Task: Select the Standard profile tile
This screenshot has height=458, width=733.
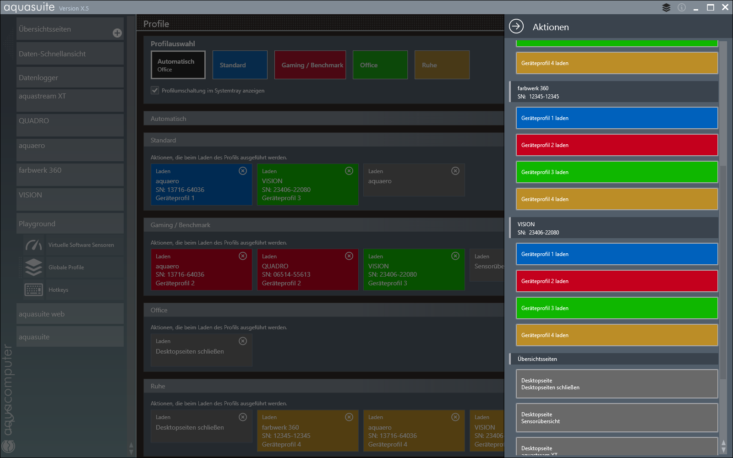Action: coord(240,65)
